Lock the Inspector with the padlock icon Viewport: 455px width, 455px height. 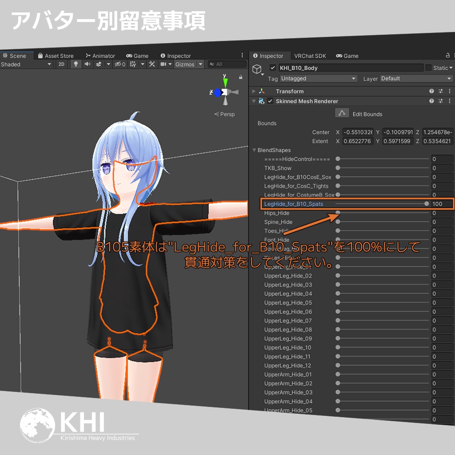click(x=447, y=56)
